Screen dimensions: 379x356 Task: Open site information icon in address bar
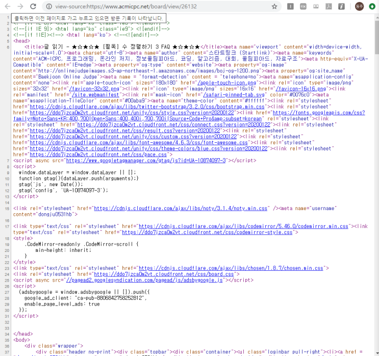(x=49, y=7)
